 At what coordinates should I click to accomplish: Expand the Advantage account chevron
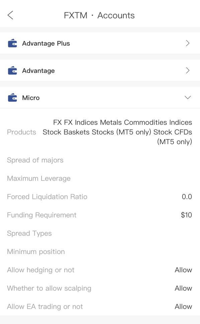(x=188, y=70)
